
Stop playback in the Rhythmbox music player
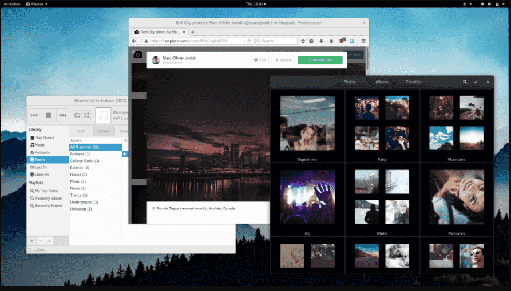pyautogui.click(x=48, y=115)
